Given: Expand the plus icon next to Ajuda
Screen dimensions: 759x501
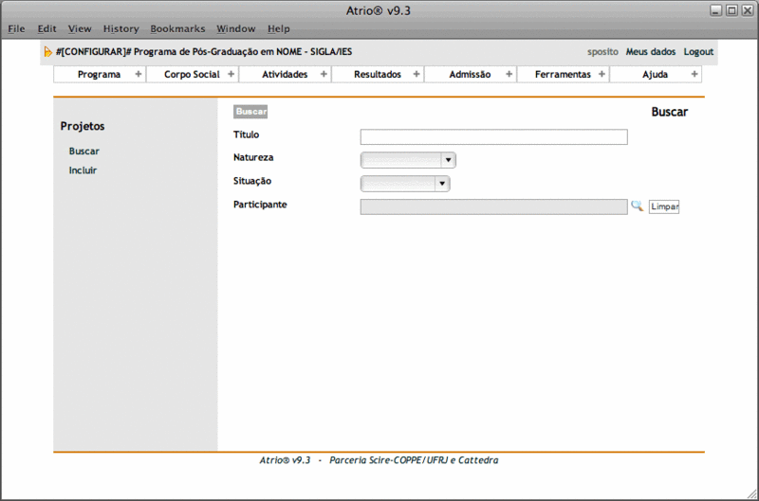Looking at the screenshot, I should (694, 75).
